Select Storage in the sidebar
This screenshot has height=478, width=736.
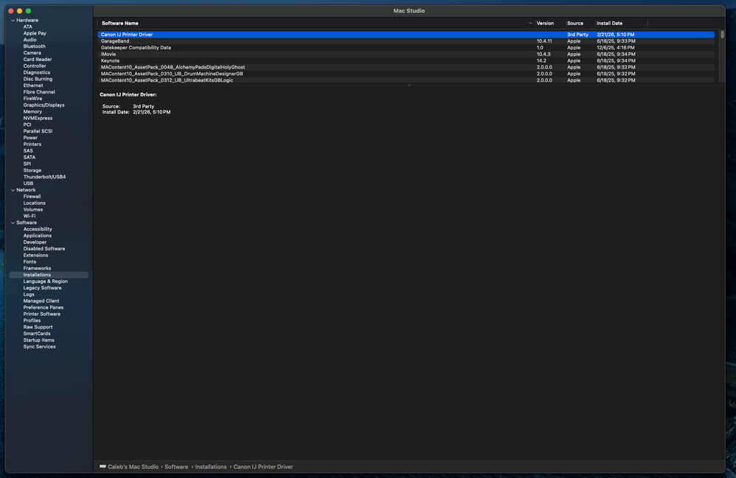(32, 171)
